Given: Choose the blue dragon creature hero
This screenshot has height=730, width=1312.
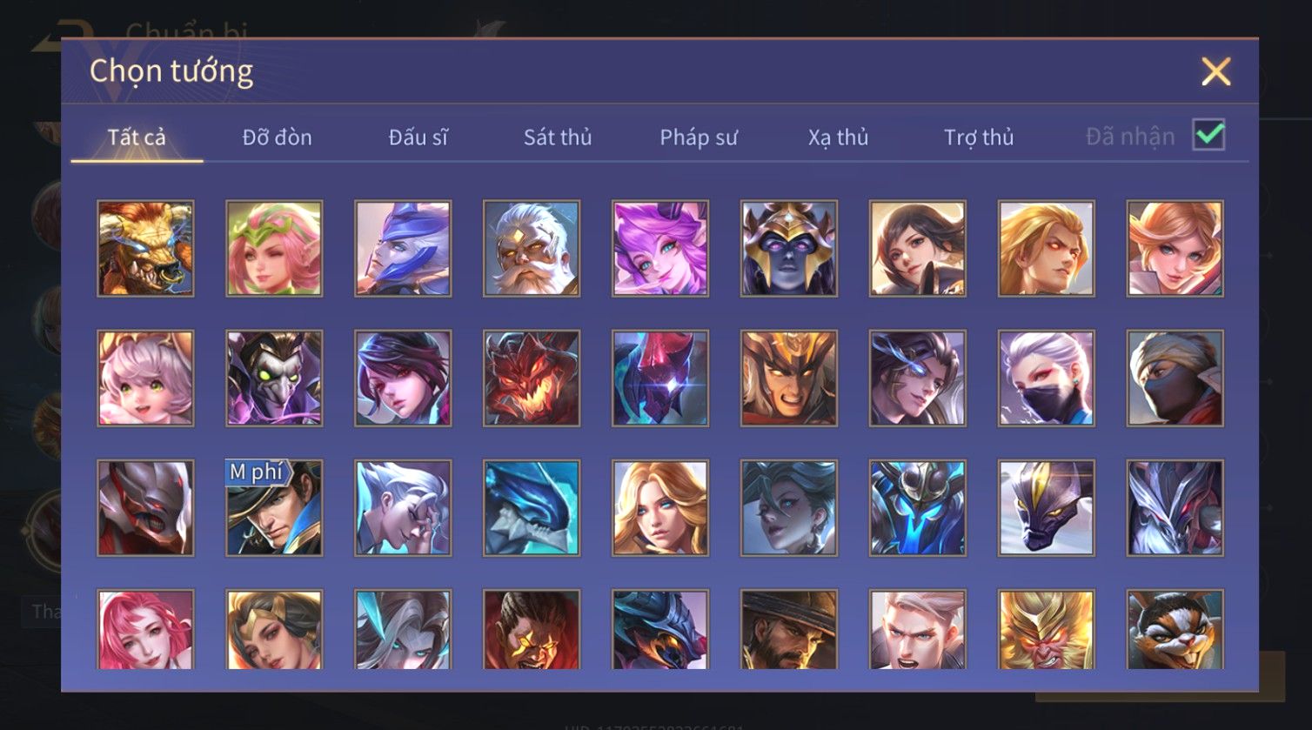Looking at the screenshot, I should click(x=532, y=508).
